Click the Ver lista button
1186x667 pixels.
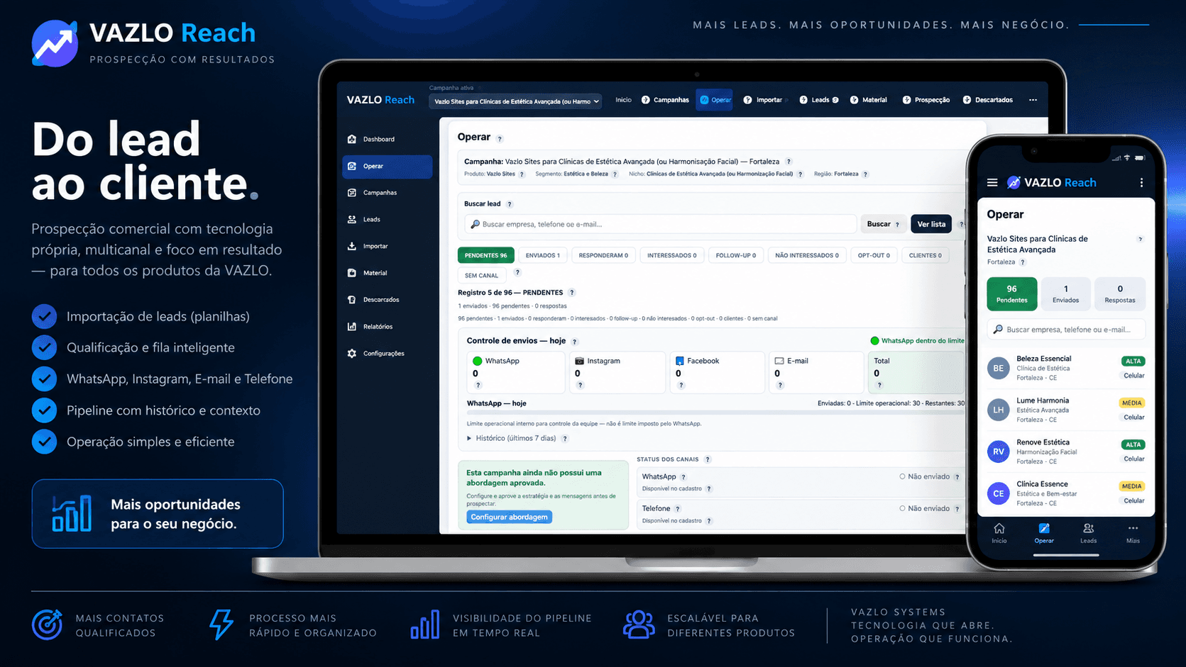(x=931, y=225)
